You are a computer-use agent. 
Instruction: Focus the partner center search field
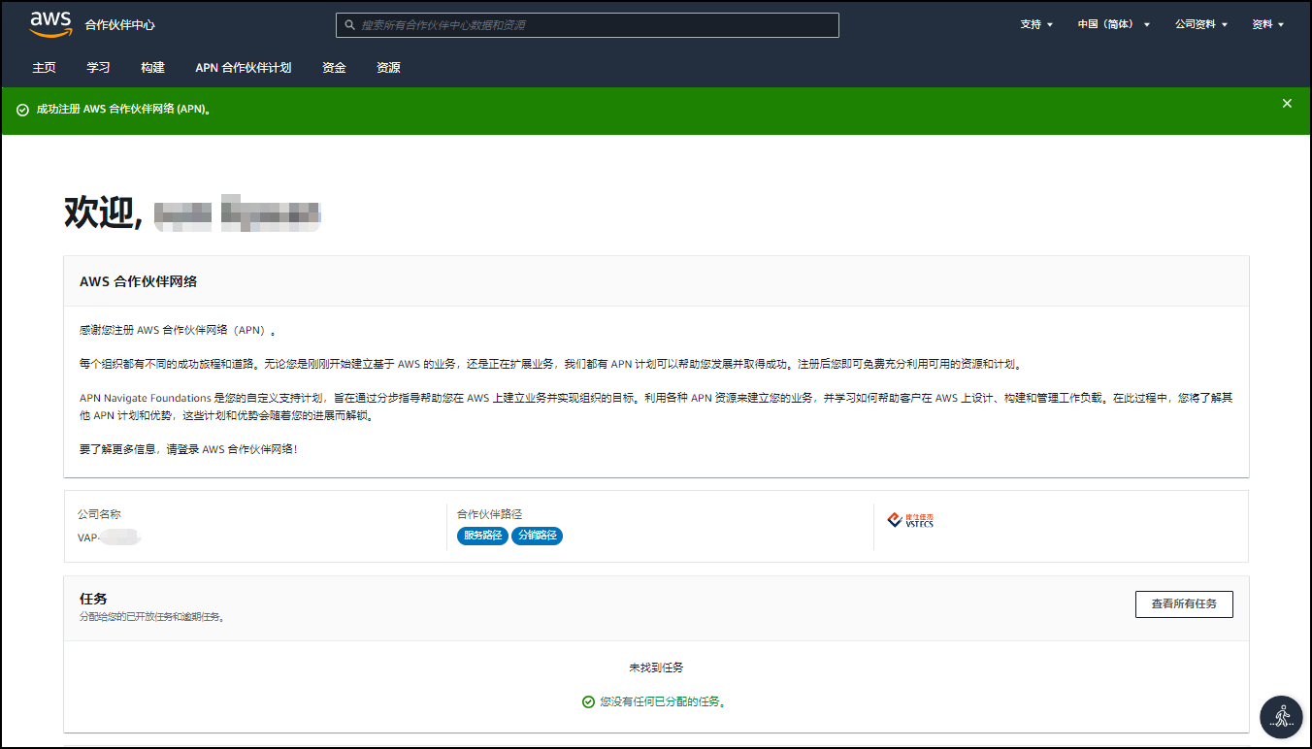(x=587, y=25)
